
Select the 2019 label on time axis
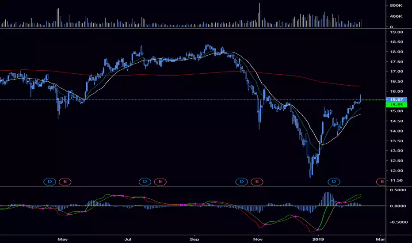pyautogui.click(x=318, y=239)
